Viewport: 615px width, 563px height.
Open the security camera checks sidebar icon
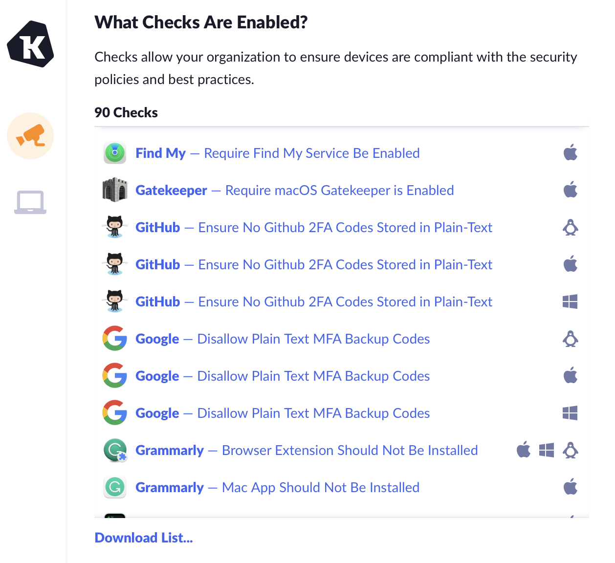coord(30,136)
